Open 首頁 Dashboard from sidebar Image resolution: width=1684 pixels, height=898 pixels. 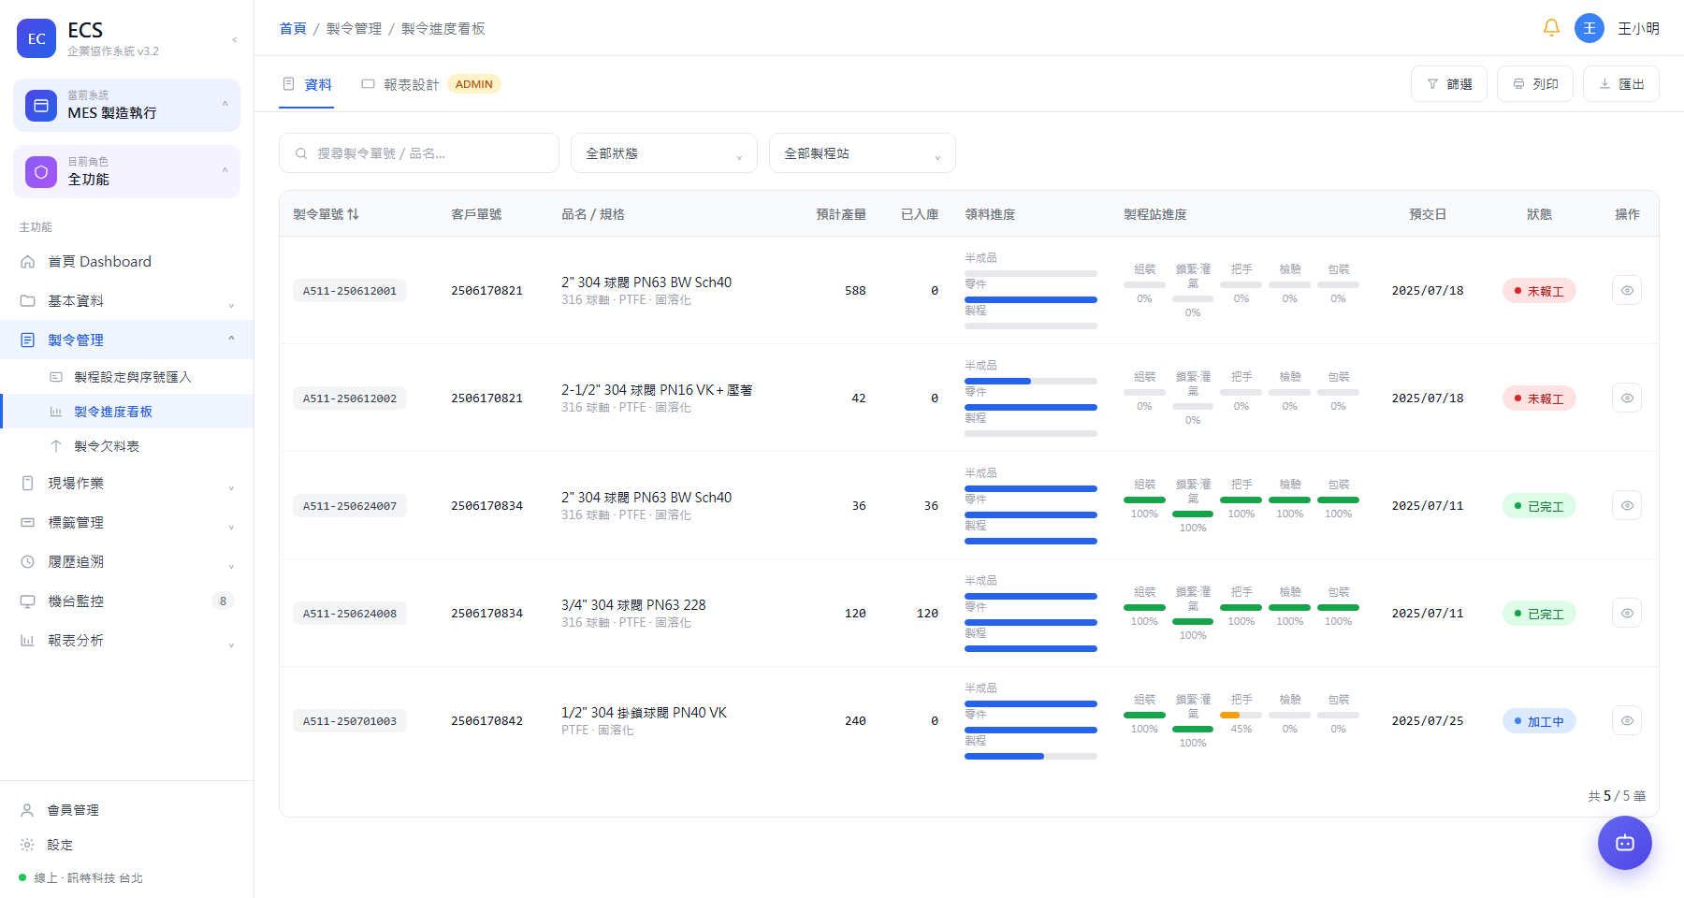[127, 262]
